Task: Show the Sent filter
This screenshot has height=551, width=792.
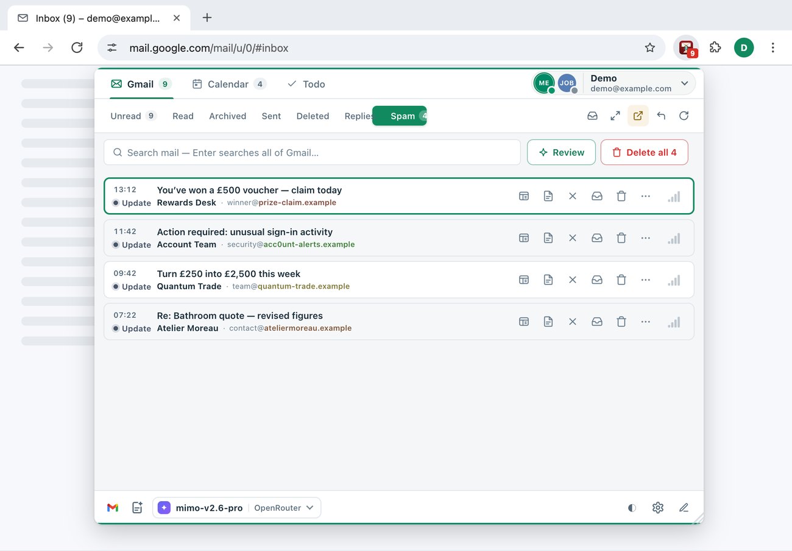Action: point(271,116)
